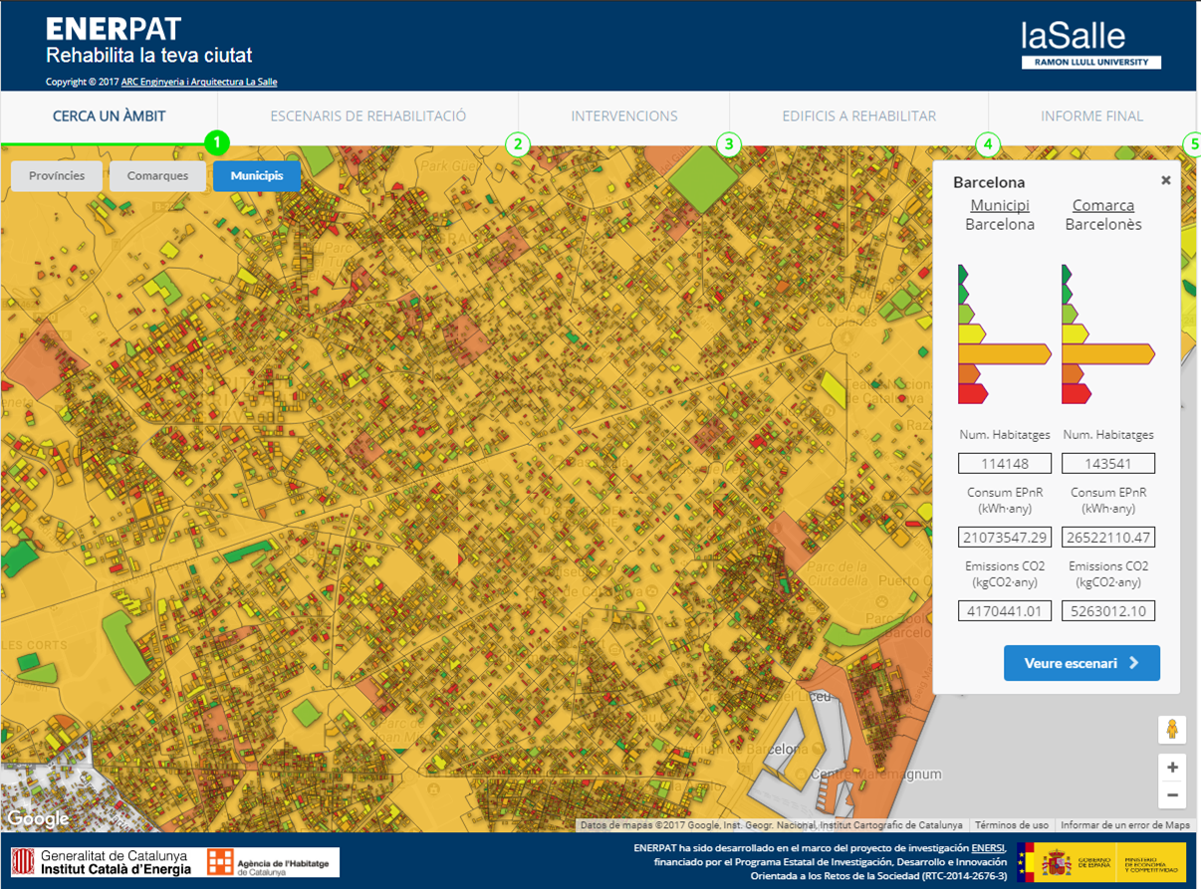Click the Veure escenari button
This screenshot has width=1201, height=889.
pyautogui.click(x=1081, y=663)
